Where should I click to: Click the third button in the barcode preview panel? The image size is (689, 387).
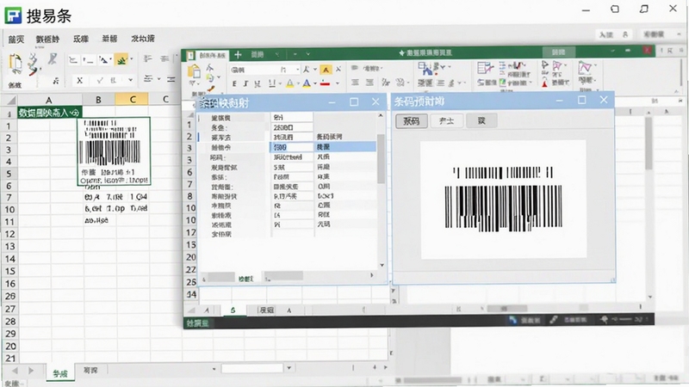481,120
